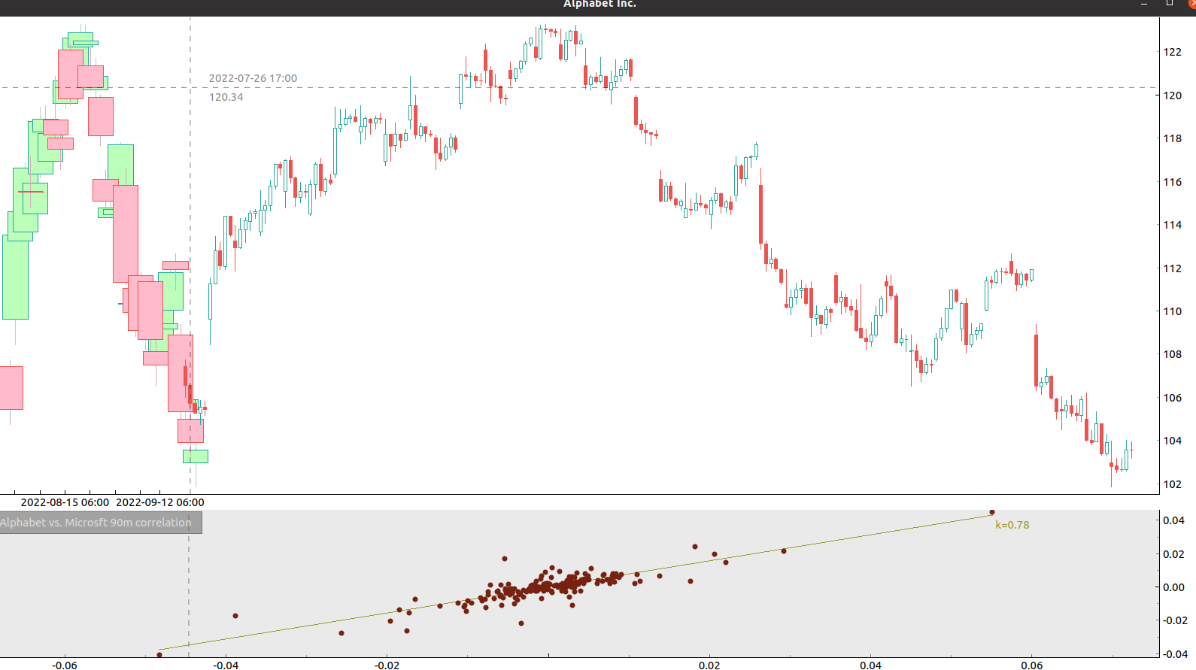This screenshot has height=670, width=1196.
Task: Click the crosshair date label 2022-07-26 17:00
Action: [x=253, y=78]
